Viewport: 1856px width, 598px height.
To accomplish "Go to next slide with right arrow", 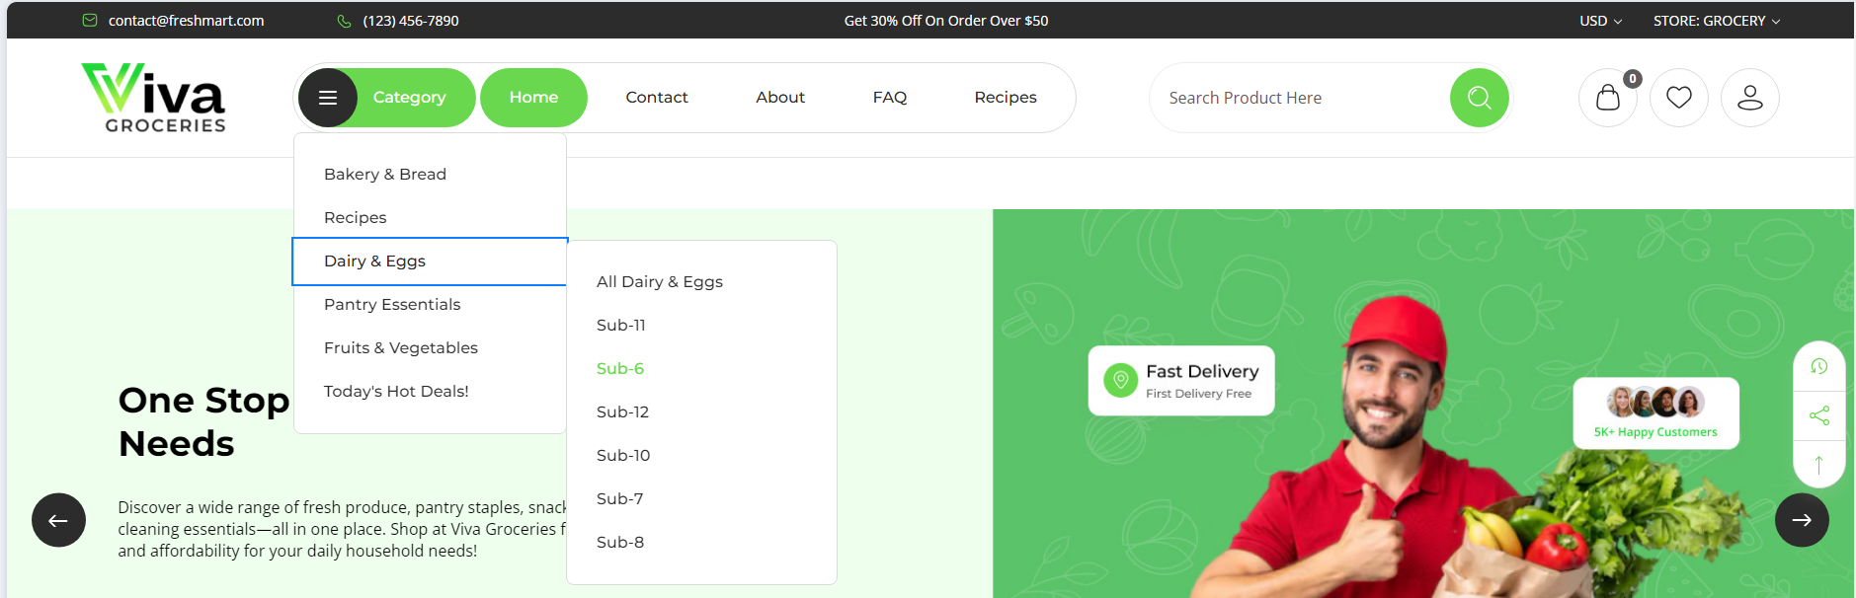I will tap(1802, 520).
